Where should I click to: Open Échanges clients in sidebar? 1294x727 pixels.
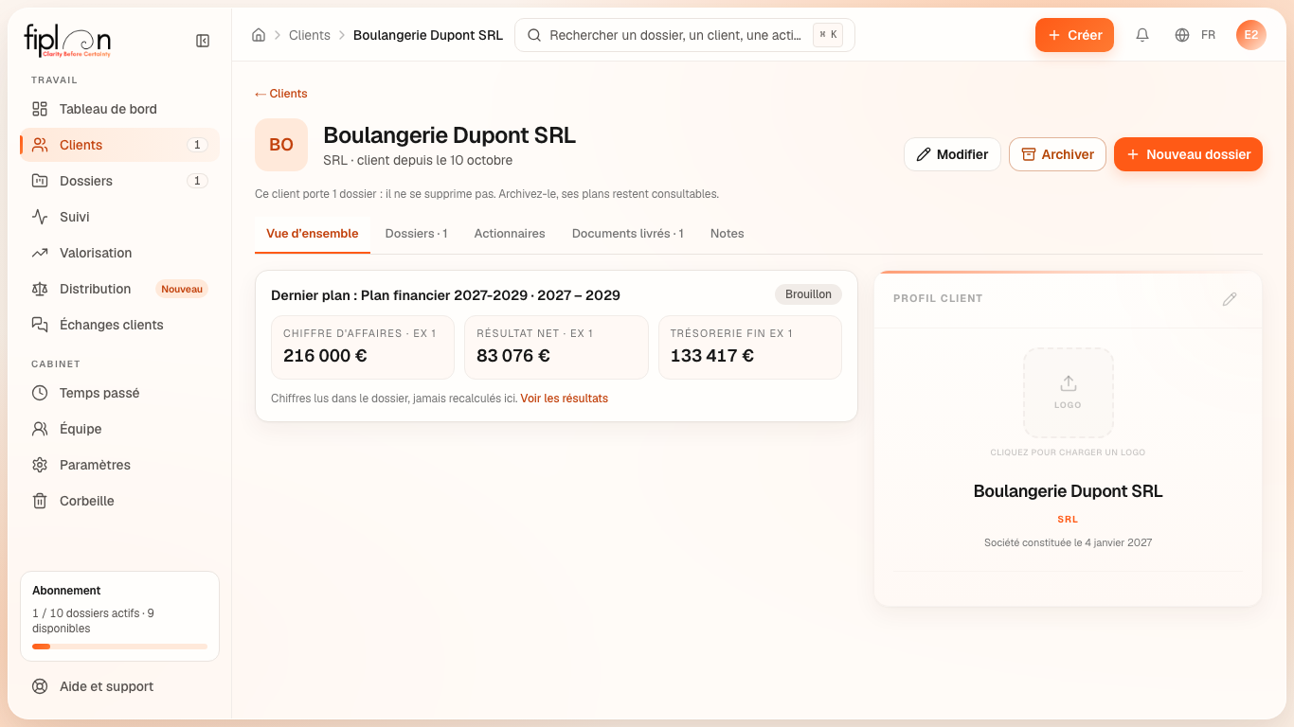tap(119, 325)
